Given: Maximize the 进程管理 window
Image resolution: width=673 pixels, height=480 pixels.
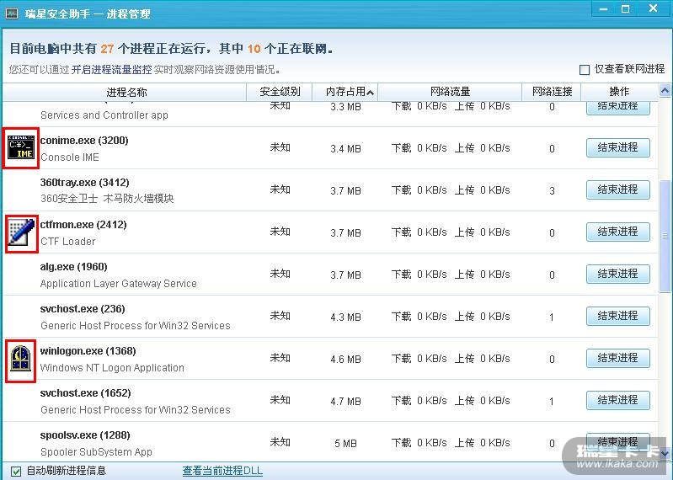Looking at the screenshot, I should [625, 9].
